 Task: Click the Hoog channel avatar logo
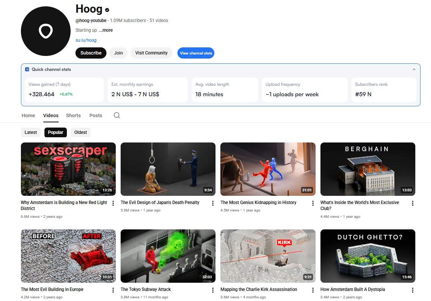tap(46, 31)
